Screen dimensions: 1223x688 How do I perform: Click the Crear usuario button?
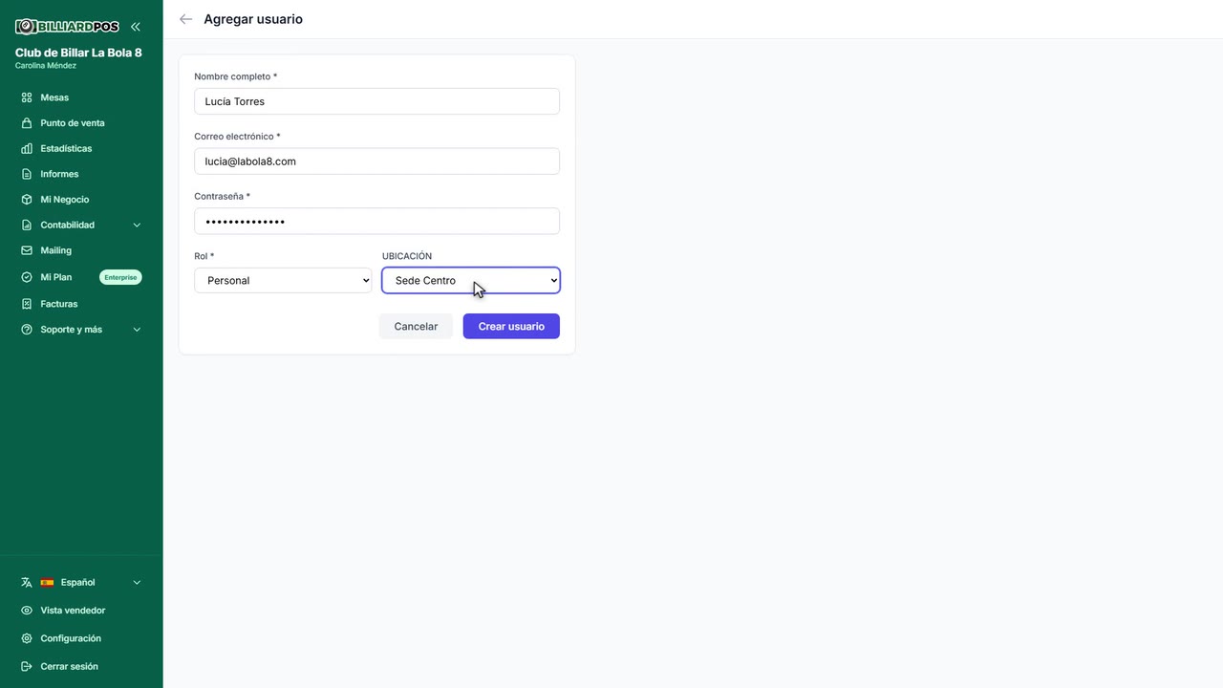click(x=511, y=326)
